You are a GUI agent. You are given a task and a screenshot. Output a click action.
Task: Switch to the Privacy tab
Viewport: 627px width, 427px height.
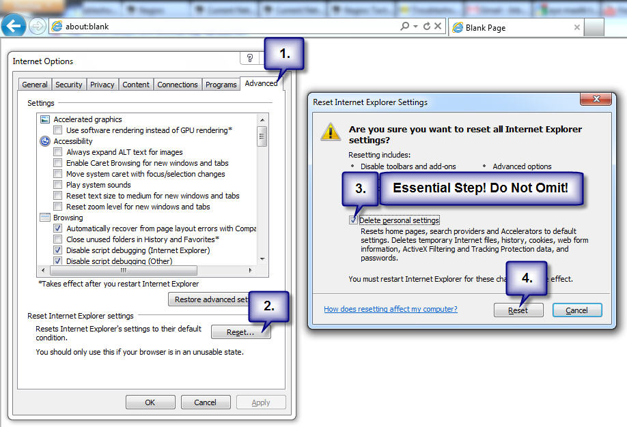(x=102, y=85)
